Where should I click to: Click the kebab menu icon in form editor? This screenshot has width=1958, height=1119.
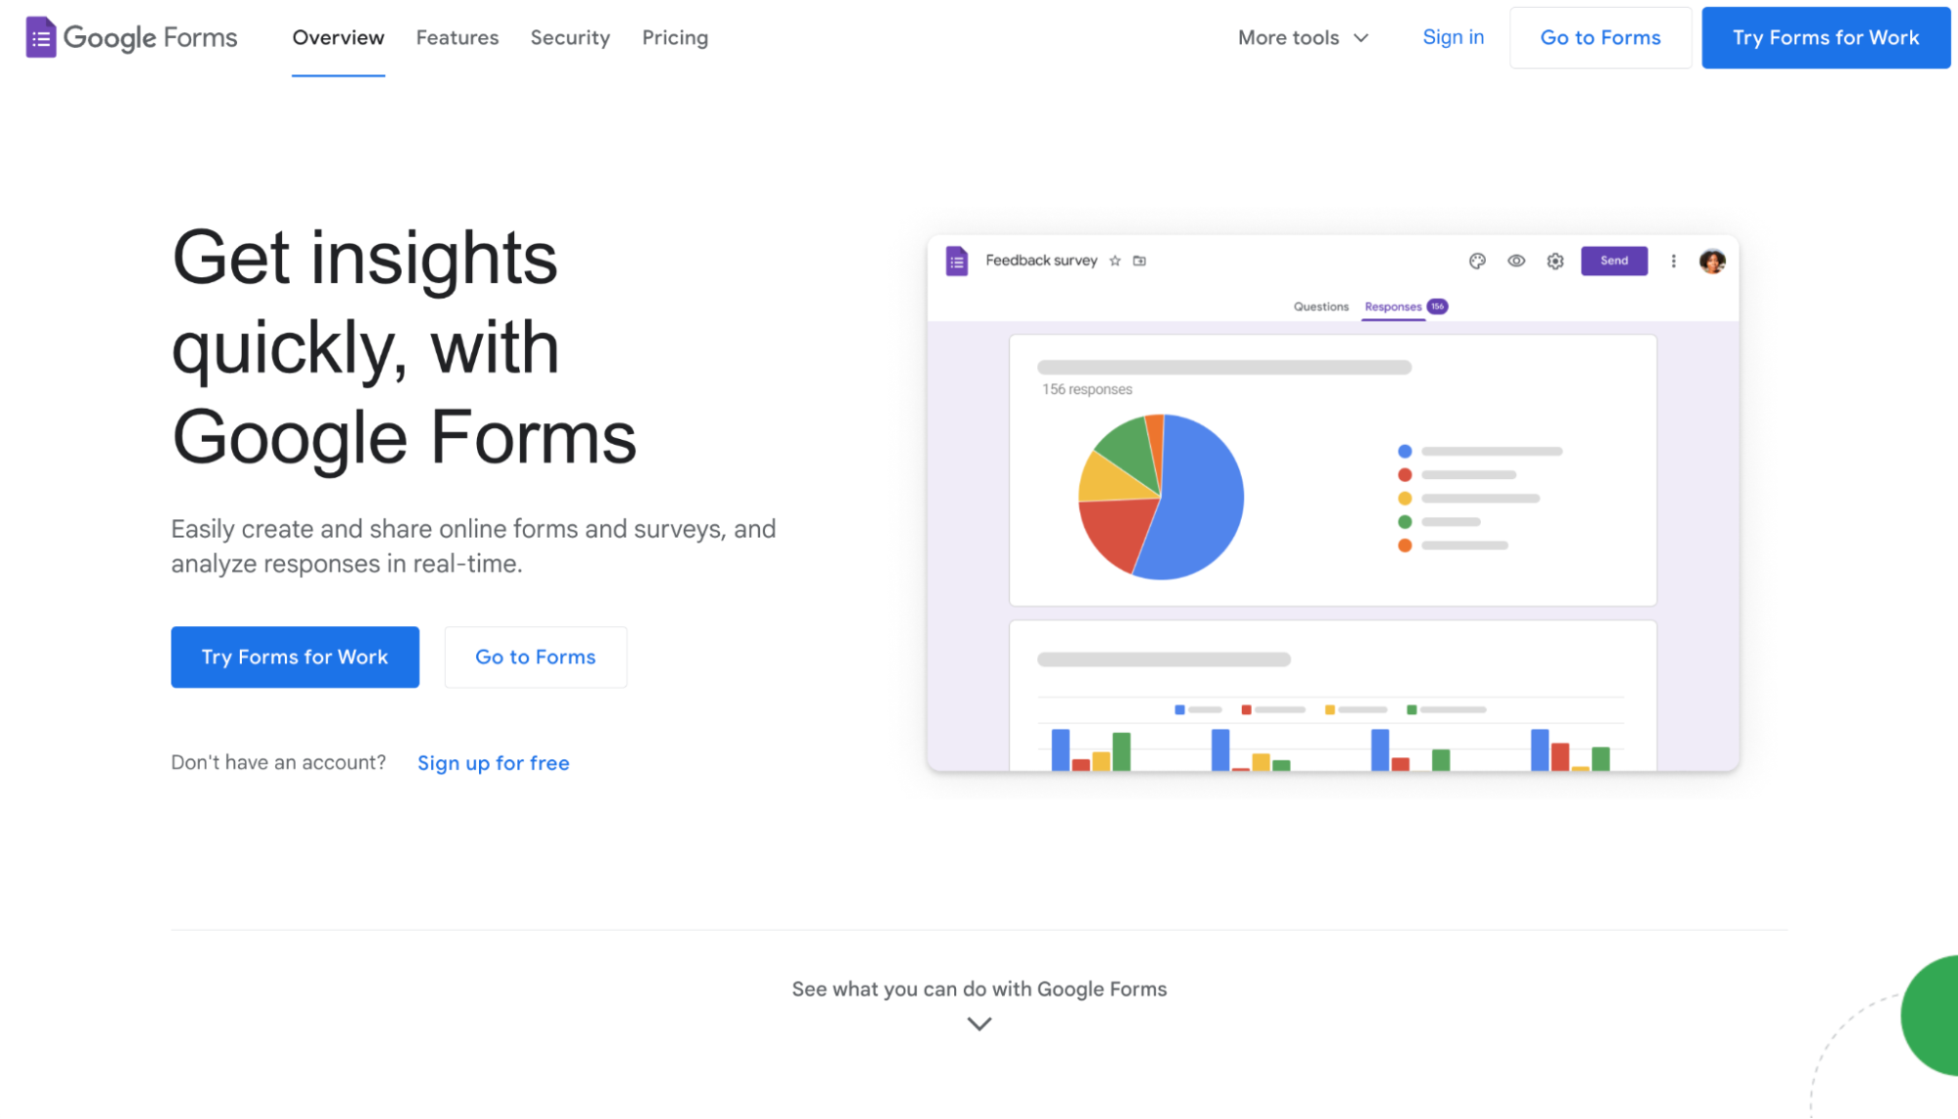1673,260
